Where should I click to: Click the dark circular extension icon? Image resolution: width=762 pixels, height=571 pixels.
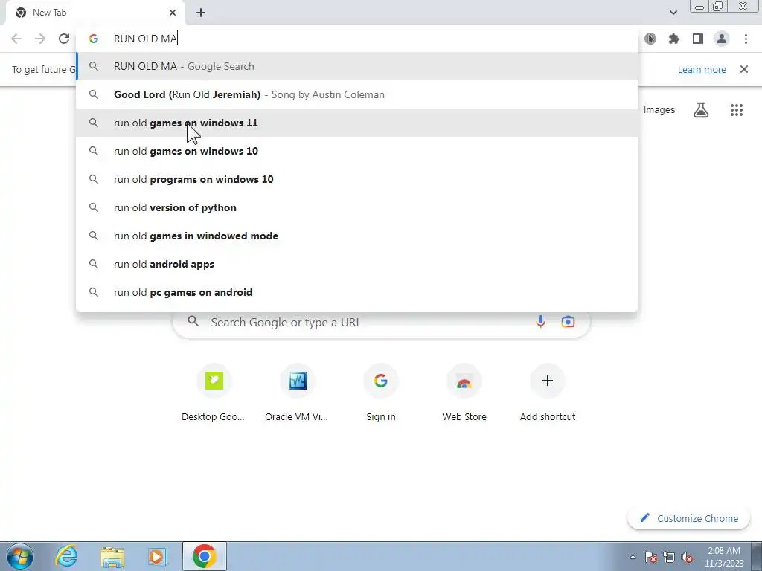point(650,39)
